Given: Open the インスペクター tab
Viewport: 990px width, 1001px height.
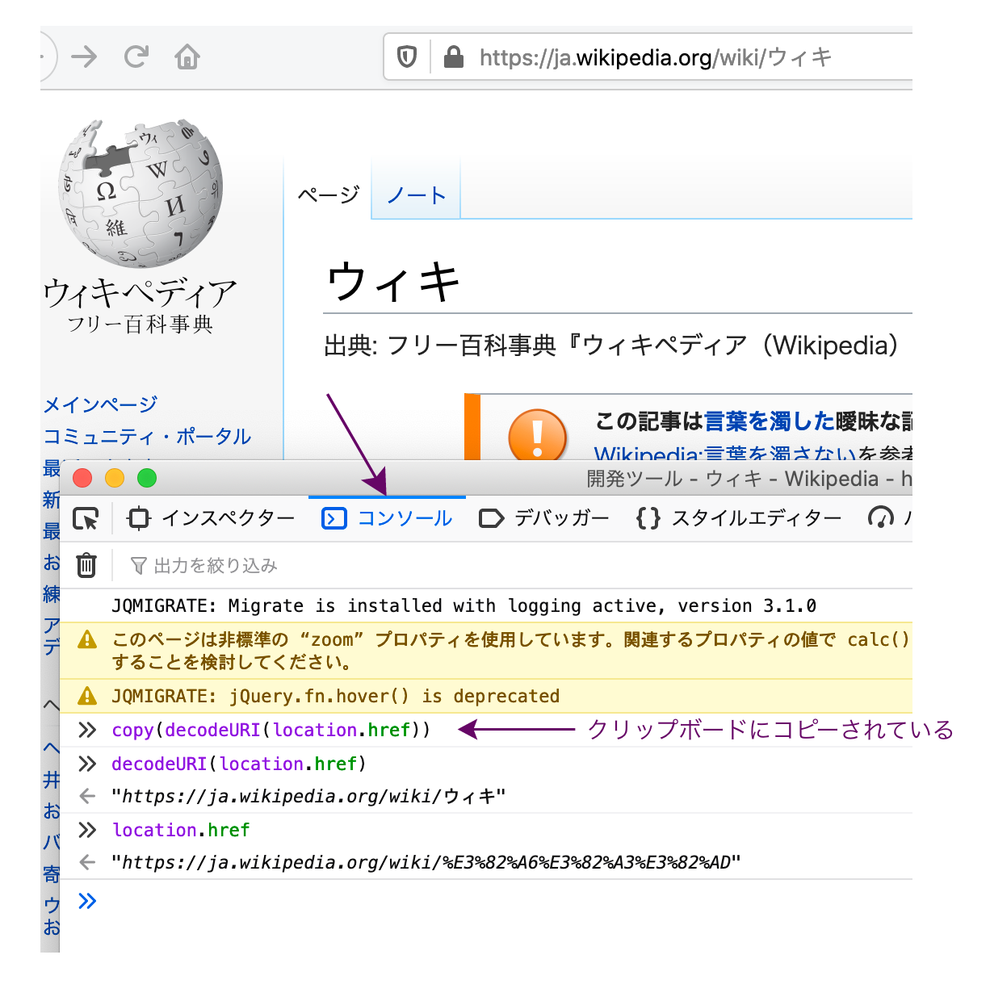Looking at the screenshot, I should pos(212,518).
